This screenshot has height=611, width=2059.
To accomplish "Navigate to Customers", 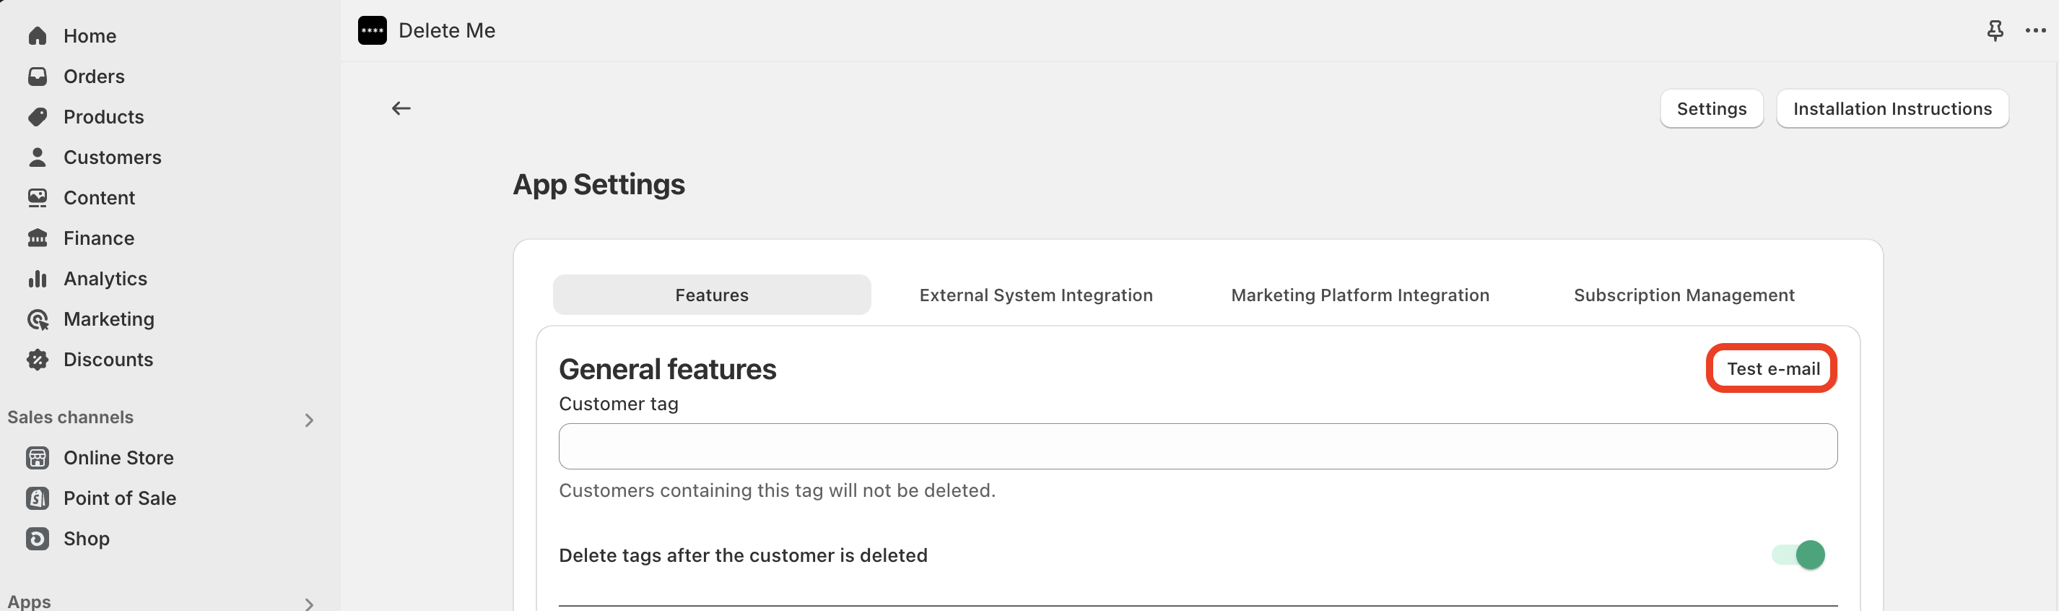I will click(112, 157).
